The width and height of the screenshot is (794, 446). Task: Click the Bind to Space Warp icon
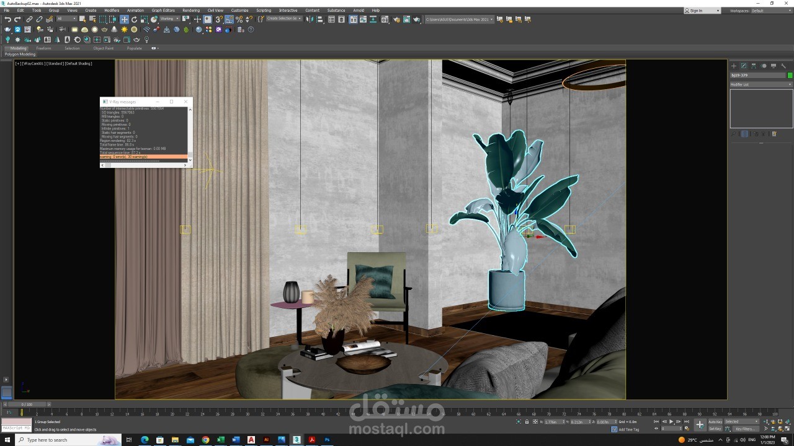[49, 19]
